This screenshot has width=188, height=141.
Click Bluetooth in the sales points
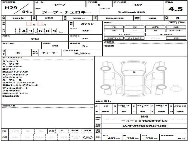pyautogui.click(x=11, y=96)
